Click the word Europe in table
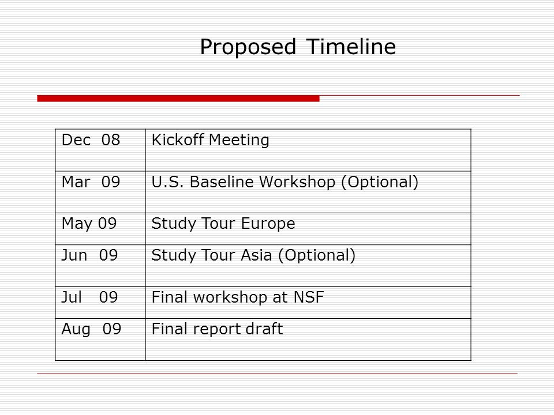554x415 pixels. pyautogui.click(x=268, y=224)
